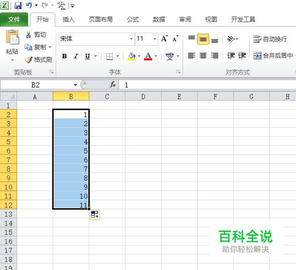Open borders dropdown arrow
The width and height of the screenshot is (296, 270).
coord(117,56)
